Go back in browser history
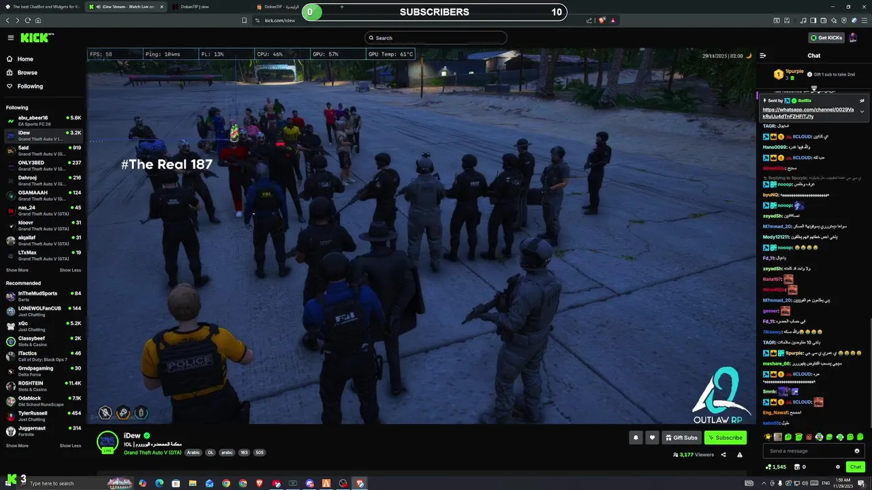The image size is (872, 490). pos(8,20)
